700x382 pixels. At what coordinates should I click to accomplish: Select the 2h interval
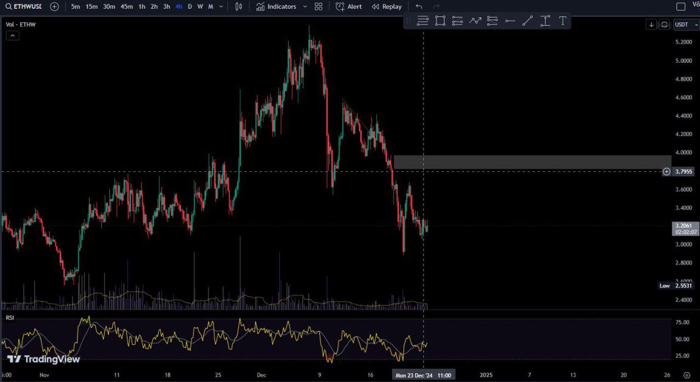coord(154,6)
